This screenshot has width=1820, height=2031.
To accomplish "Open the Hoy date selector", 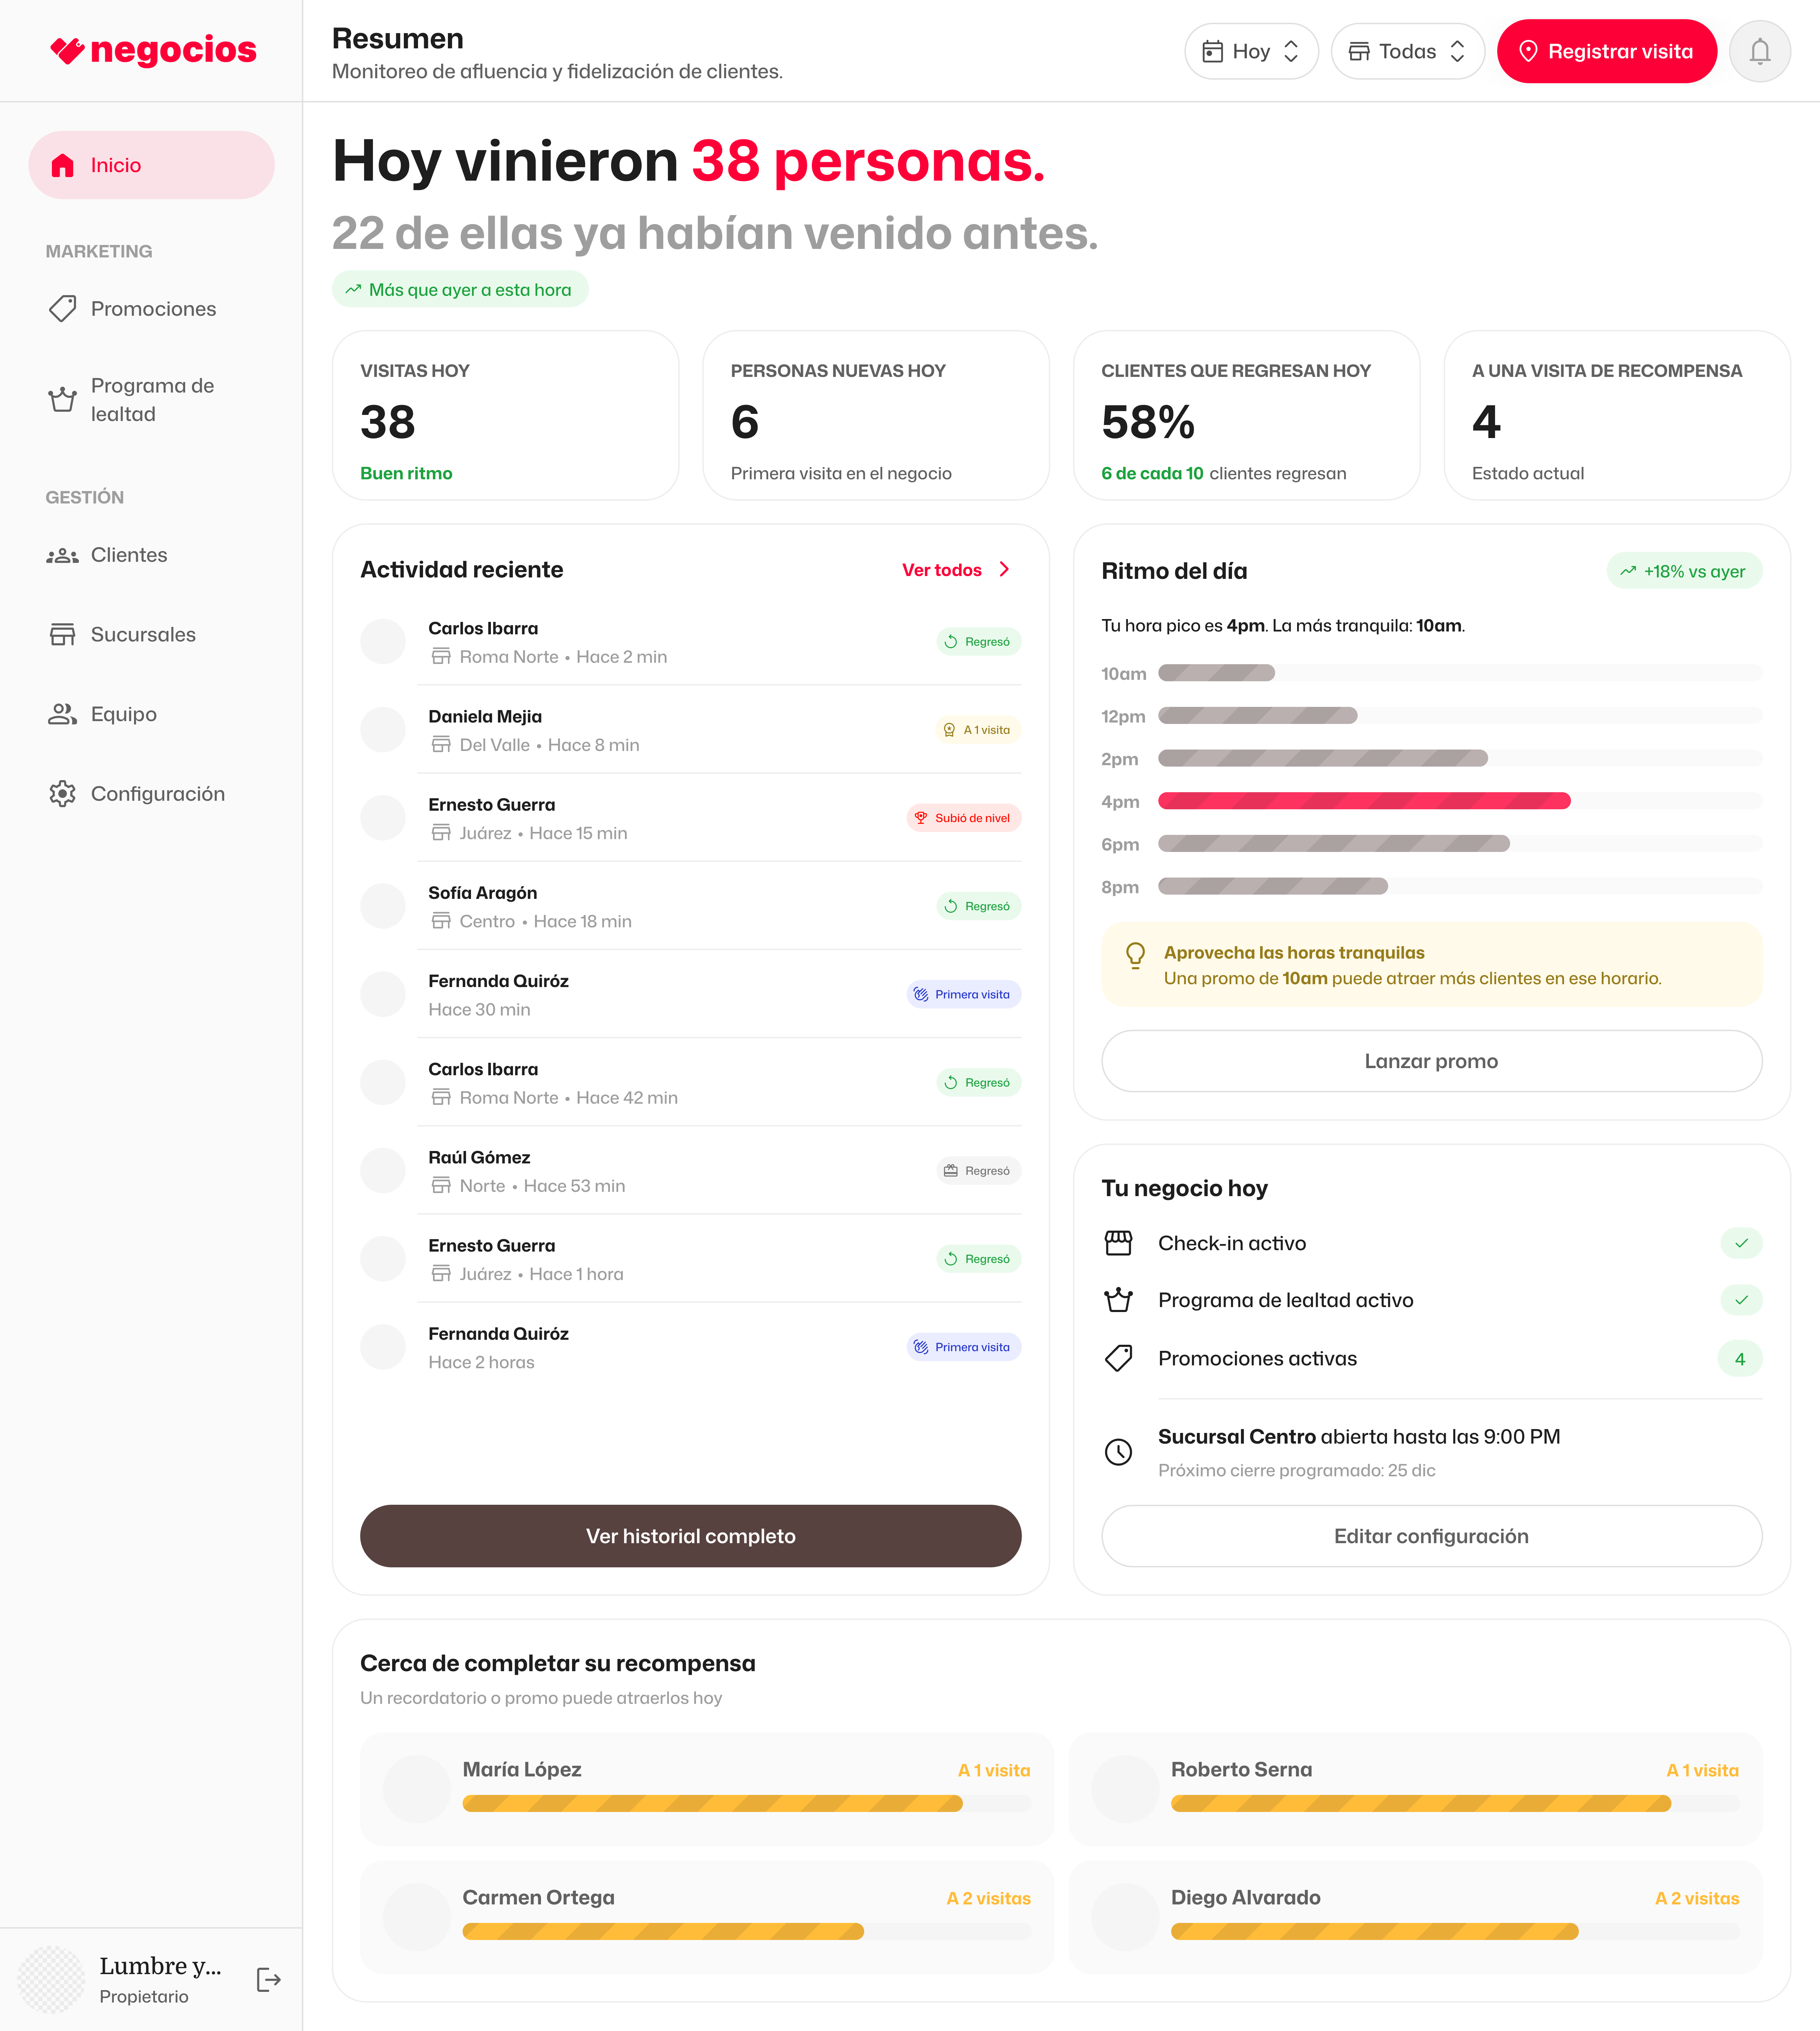I will tap(1251, 51).
